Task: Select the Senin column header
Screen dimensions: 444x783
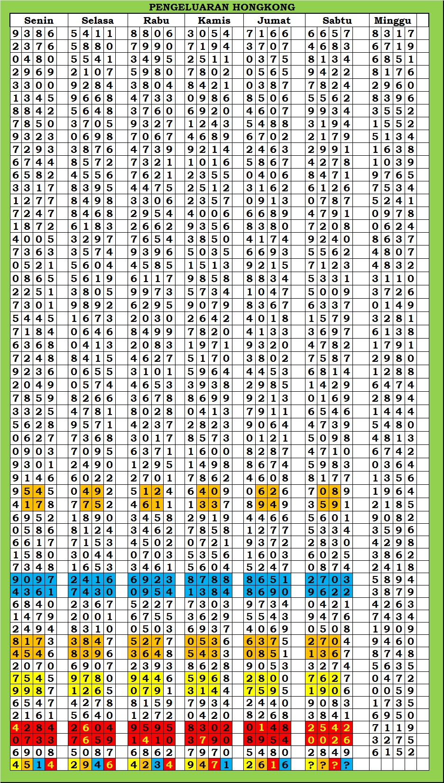Action: [x=39, y=20]
